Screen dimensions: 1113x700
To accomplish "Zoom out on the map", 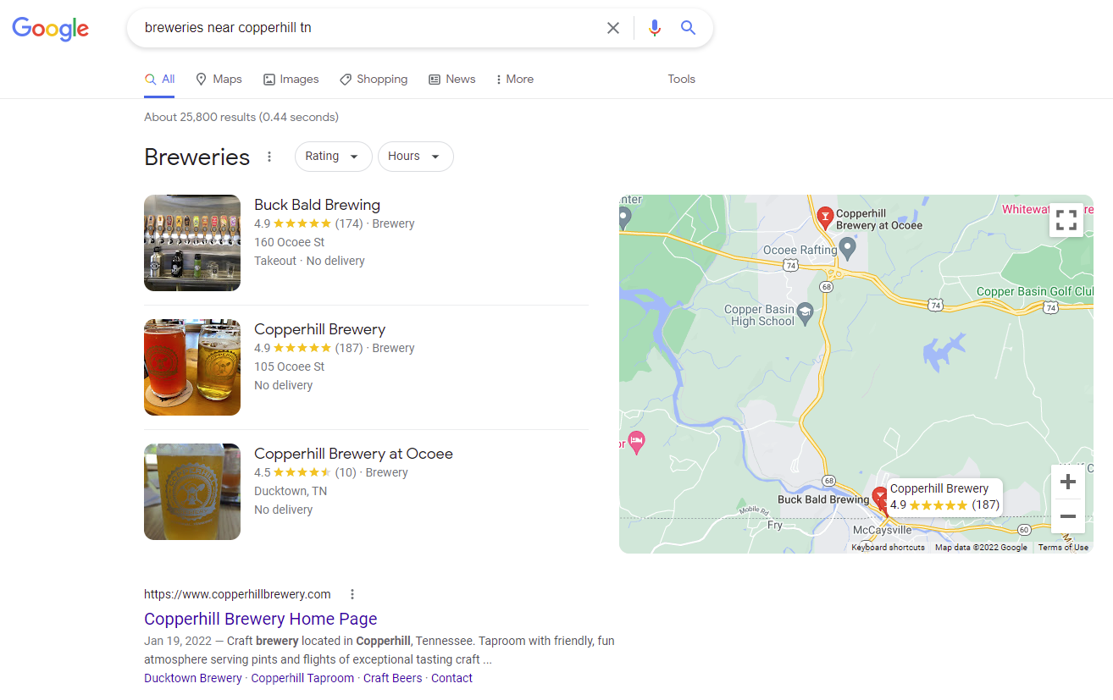I will [x=1068, y=516].
